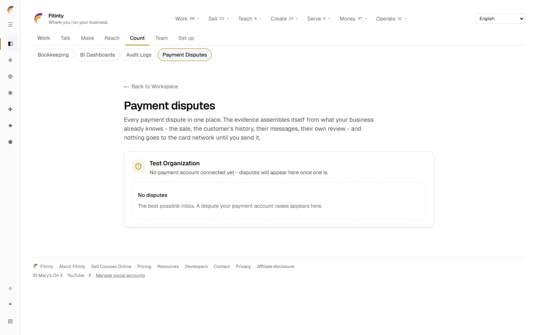This screenshot has height=335, width=537.
Task: Click the Test Organization title
Action: [175, 163]
